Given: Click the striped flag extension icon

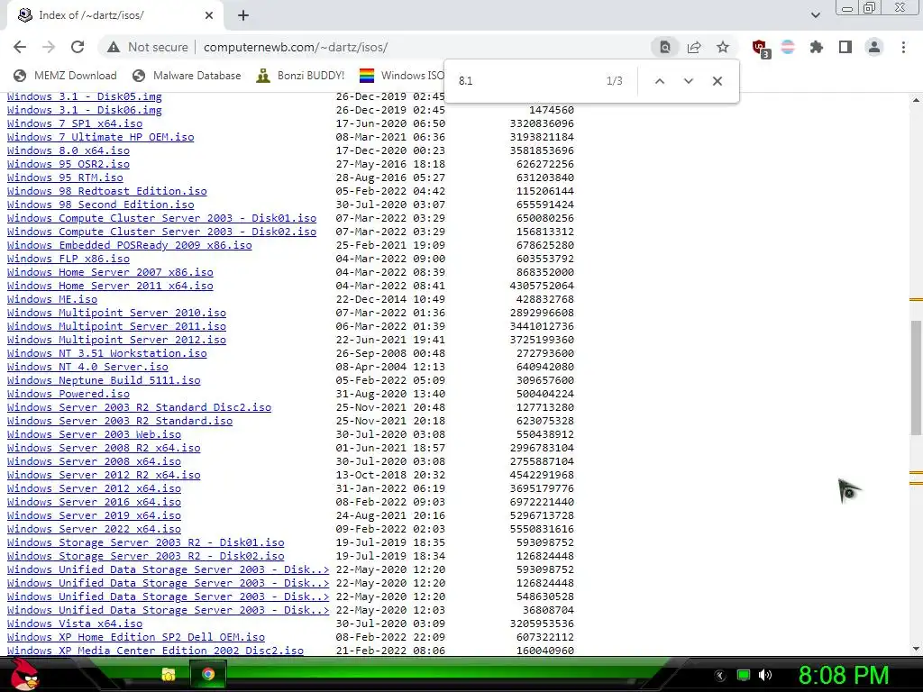Looking at the screenshot, I should (x=788, y=47).
